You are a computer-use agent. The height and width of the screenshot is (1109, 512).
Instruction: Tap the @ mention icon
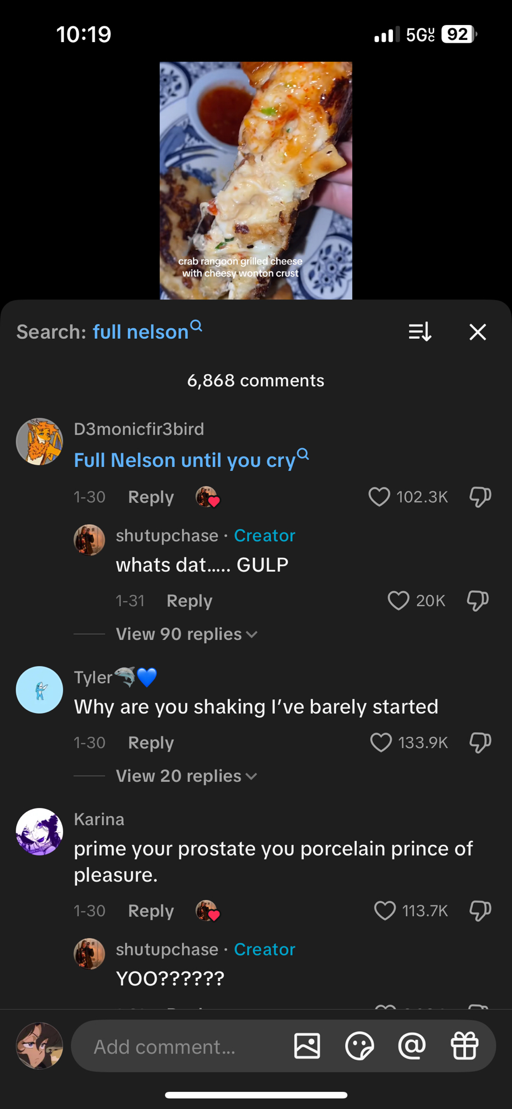pos(412,1046)
